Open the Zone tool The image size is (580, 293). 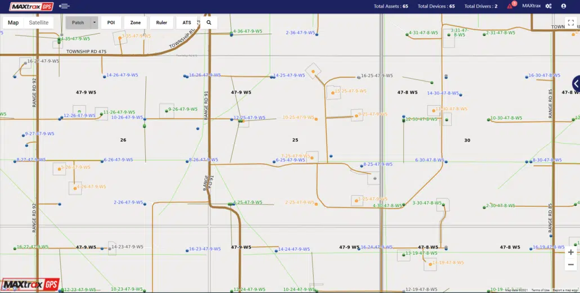click(136, 22)
